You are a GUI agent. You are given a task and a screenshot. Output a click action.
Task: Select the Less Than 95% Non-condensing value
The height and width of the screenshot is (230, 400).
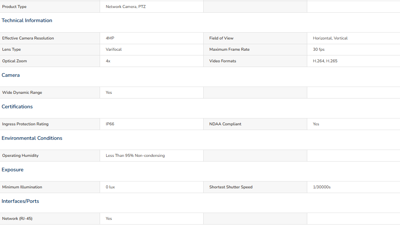[x=135, y=155]
